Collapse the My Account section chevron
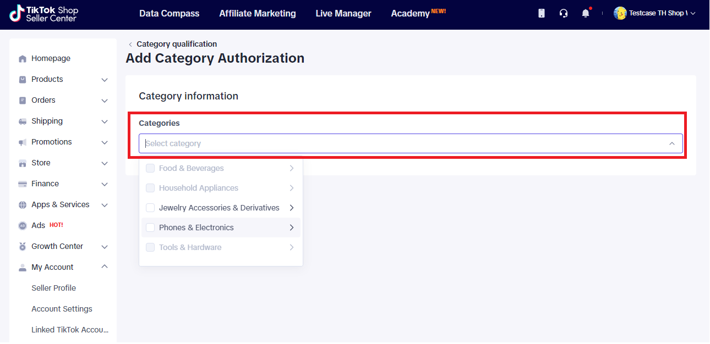Viewport: 710px width, 344px height. [x=105, y=267]
